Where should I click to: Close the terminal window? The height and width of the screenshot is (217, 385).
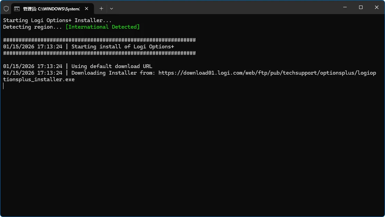click(x=377, y=7)
